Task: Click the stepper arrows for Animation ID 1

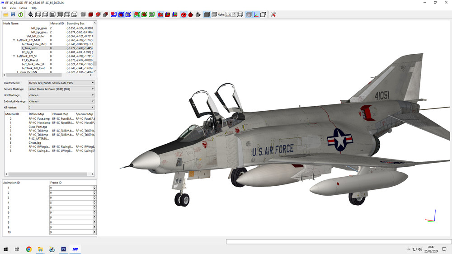Action: (94, 188)
